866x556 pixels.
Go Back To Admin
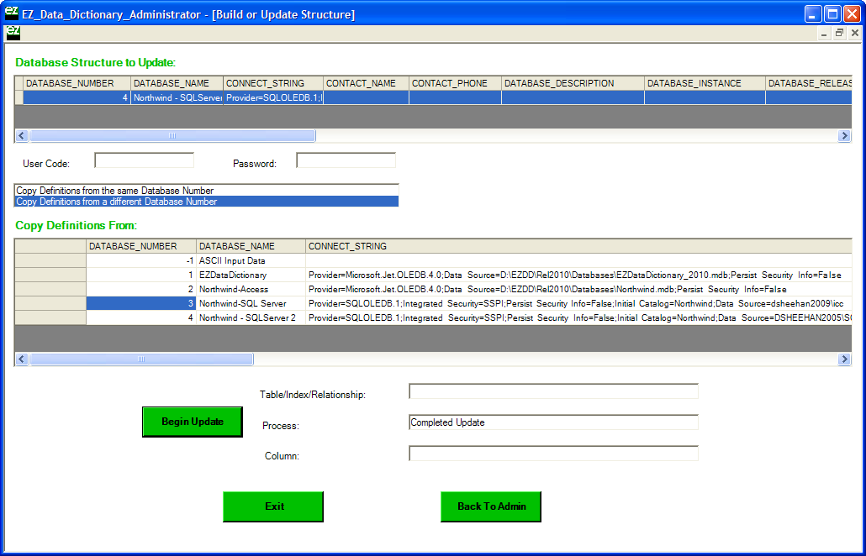click(491, 506)
